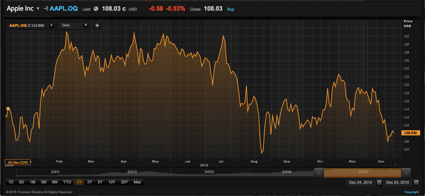Click 2012 in the navigator timeline

point(132,172)
